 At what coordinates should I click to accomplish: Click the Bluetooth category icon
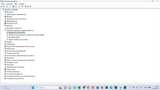tap(5, 12)
